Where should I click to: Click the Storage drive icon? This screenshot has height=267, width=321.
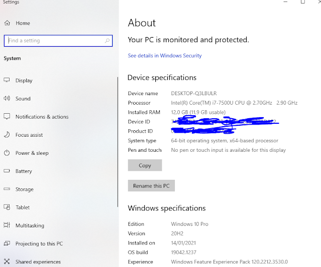[7, 189]
